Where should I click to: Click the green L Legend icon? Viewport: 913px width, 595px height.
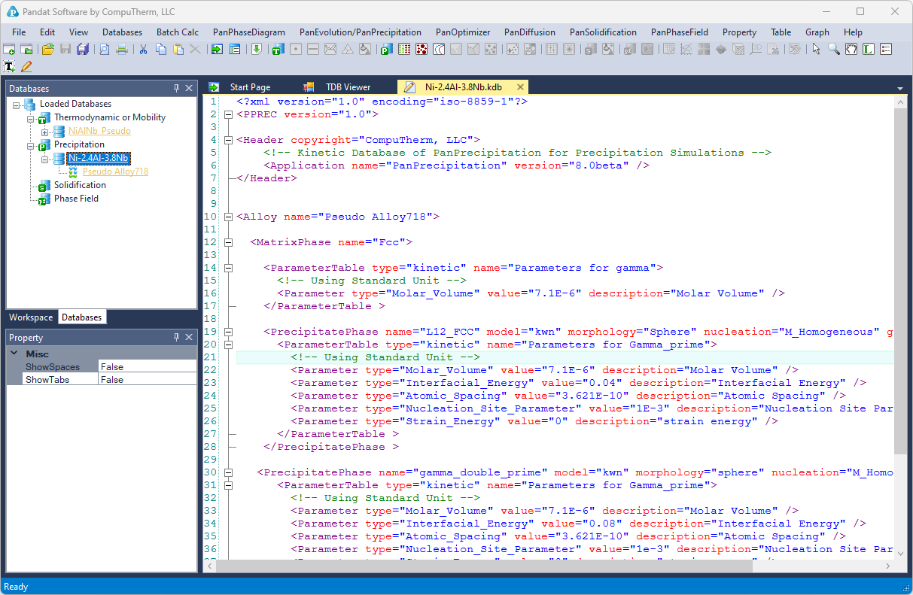pyautogui.click(x=869, y=49)
